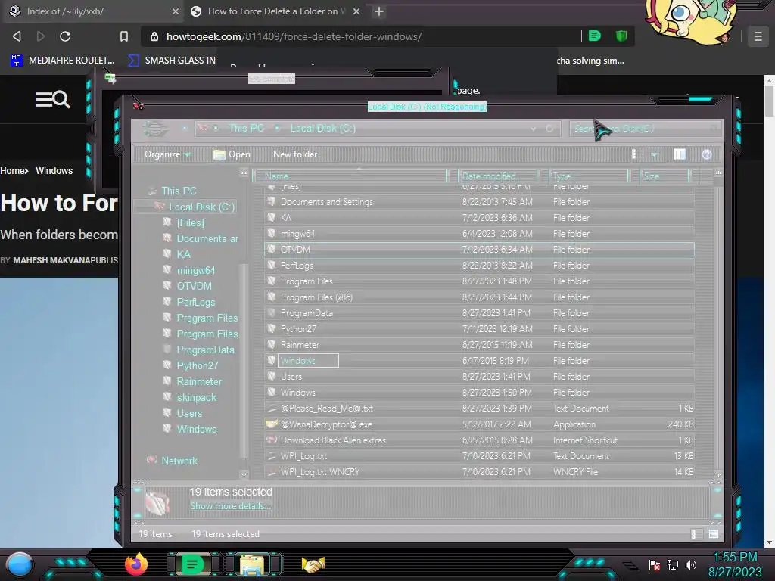775x581 pixels.
Task: Select Python27 folder in file list
Action: click(479, 328)
